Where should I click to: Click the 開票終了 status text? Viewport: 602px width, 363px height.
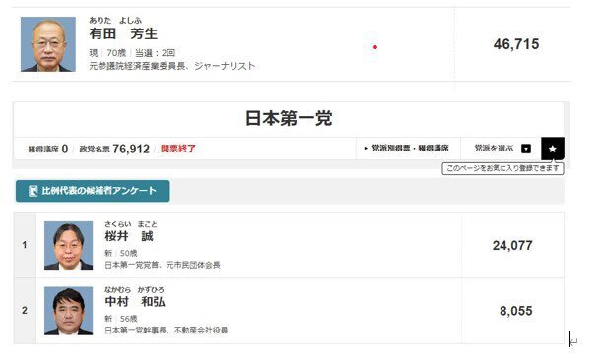[x=178, y=149]
